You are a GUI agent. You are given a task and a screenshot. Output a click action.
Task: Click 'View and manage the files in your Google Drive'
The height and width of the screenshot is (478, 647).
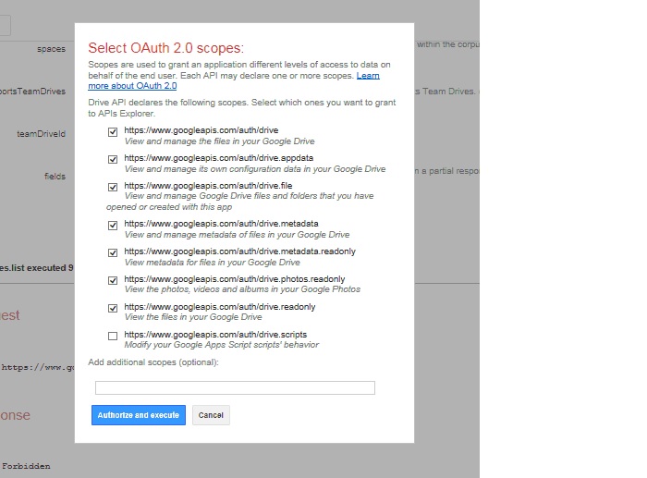click(x=220, y=141)
